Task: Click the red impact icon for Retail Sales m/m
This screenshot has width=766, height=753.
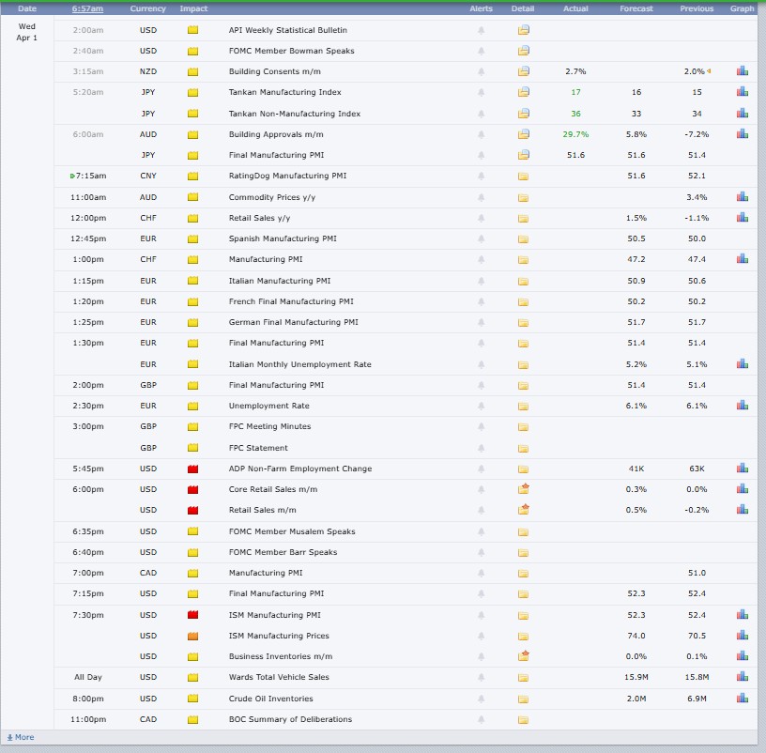Action: 193,510
